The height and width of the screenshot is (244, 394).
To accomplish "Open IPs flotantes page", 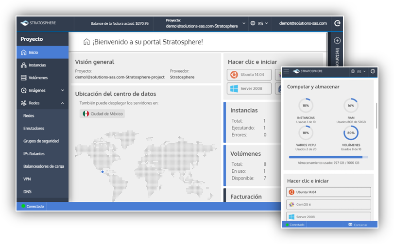I will (34, 154).
